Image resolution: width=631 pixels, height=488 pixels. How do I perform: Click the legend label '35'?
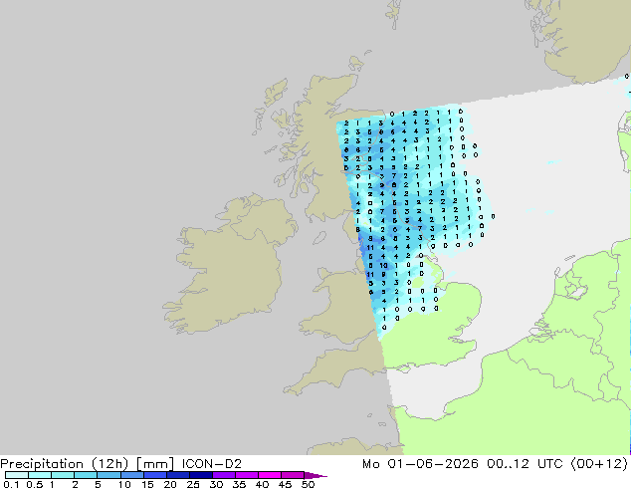click(239, 484)
